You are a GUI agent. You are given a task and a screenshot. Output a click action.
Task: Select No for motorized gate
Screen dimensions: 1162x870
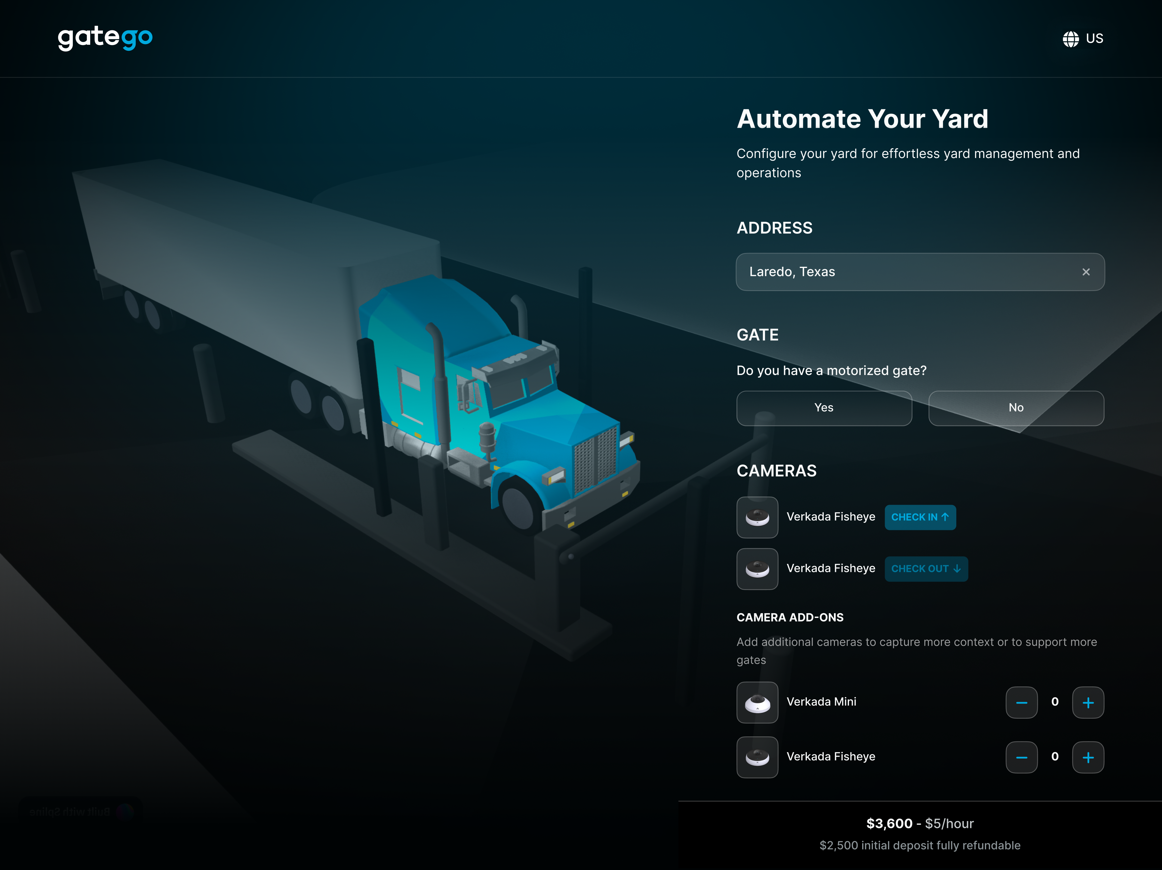[x=1016, y=408]
